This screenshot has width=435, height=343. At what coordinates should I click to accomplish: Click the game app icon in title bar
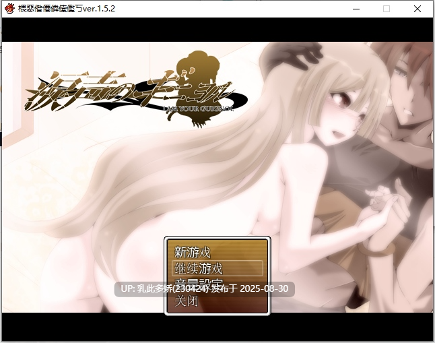click(9, 9)
